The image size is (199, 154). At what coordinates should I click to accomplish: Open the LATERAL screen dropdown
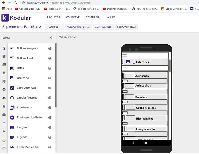54,27
